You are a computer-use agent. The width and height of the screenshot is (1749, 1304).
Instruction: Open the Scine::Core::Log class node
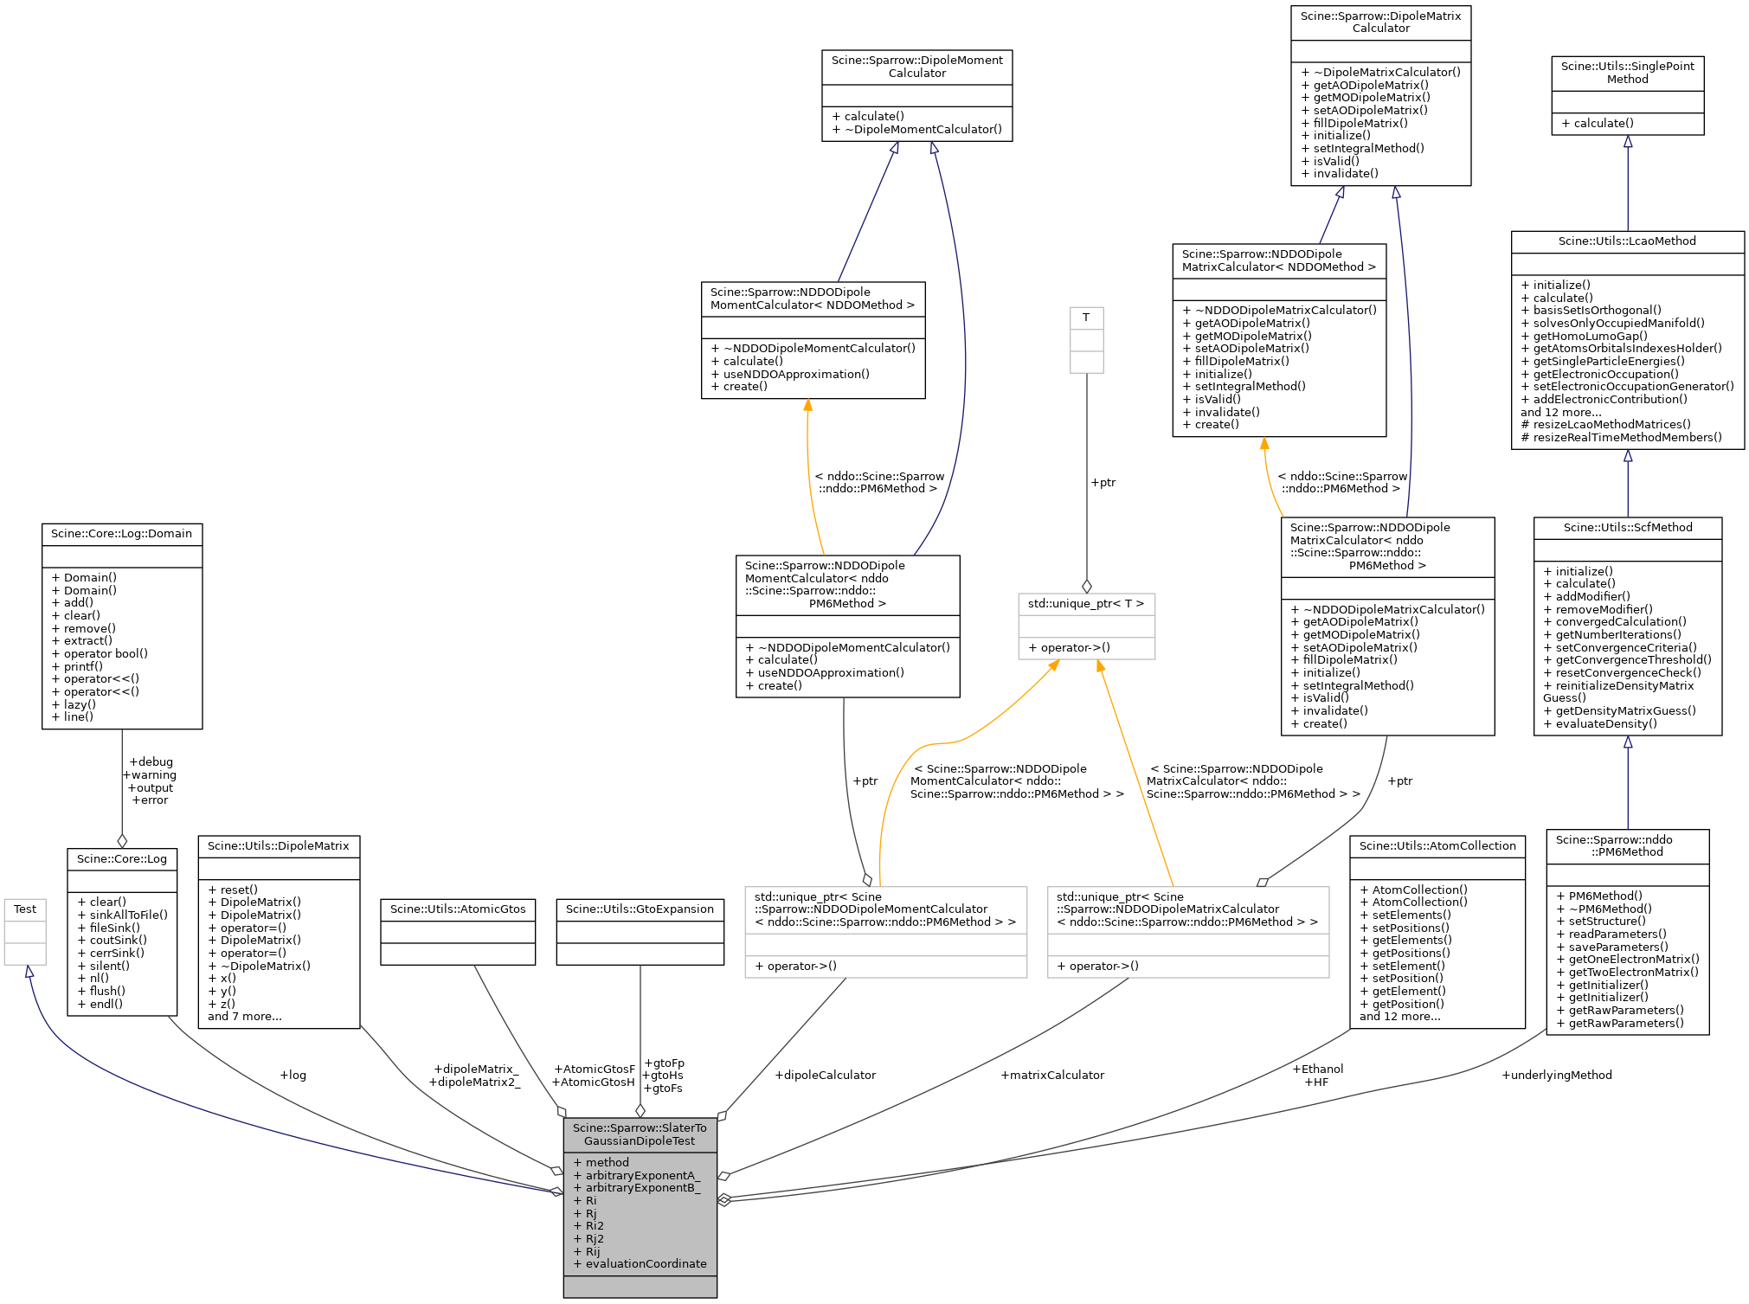pyautogui.click(x=122, y=932)
